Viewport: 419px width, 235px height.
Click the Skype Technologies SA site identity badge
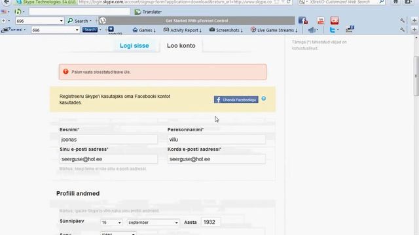point(45,2)
